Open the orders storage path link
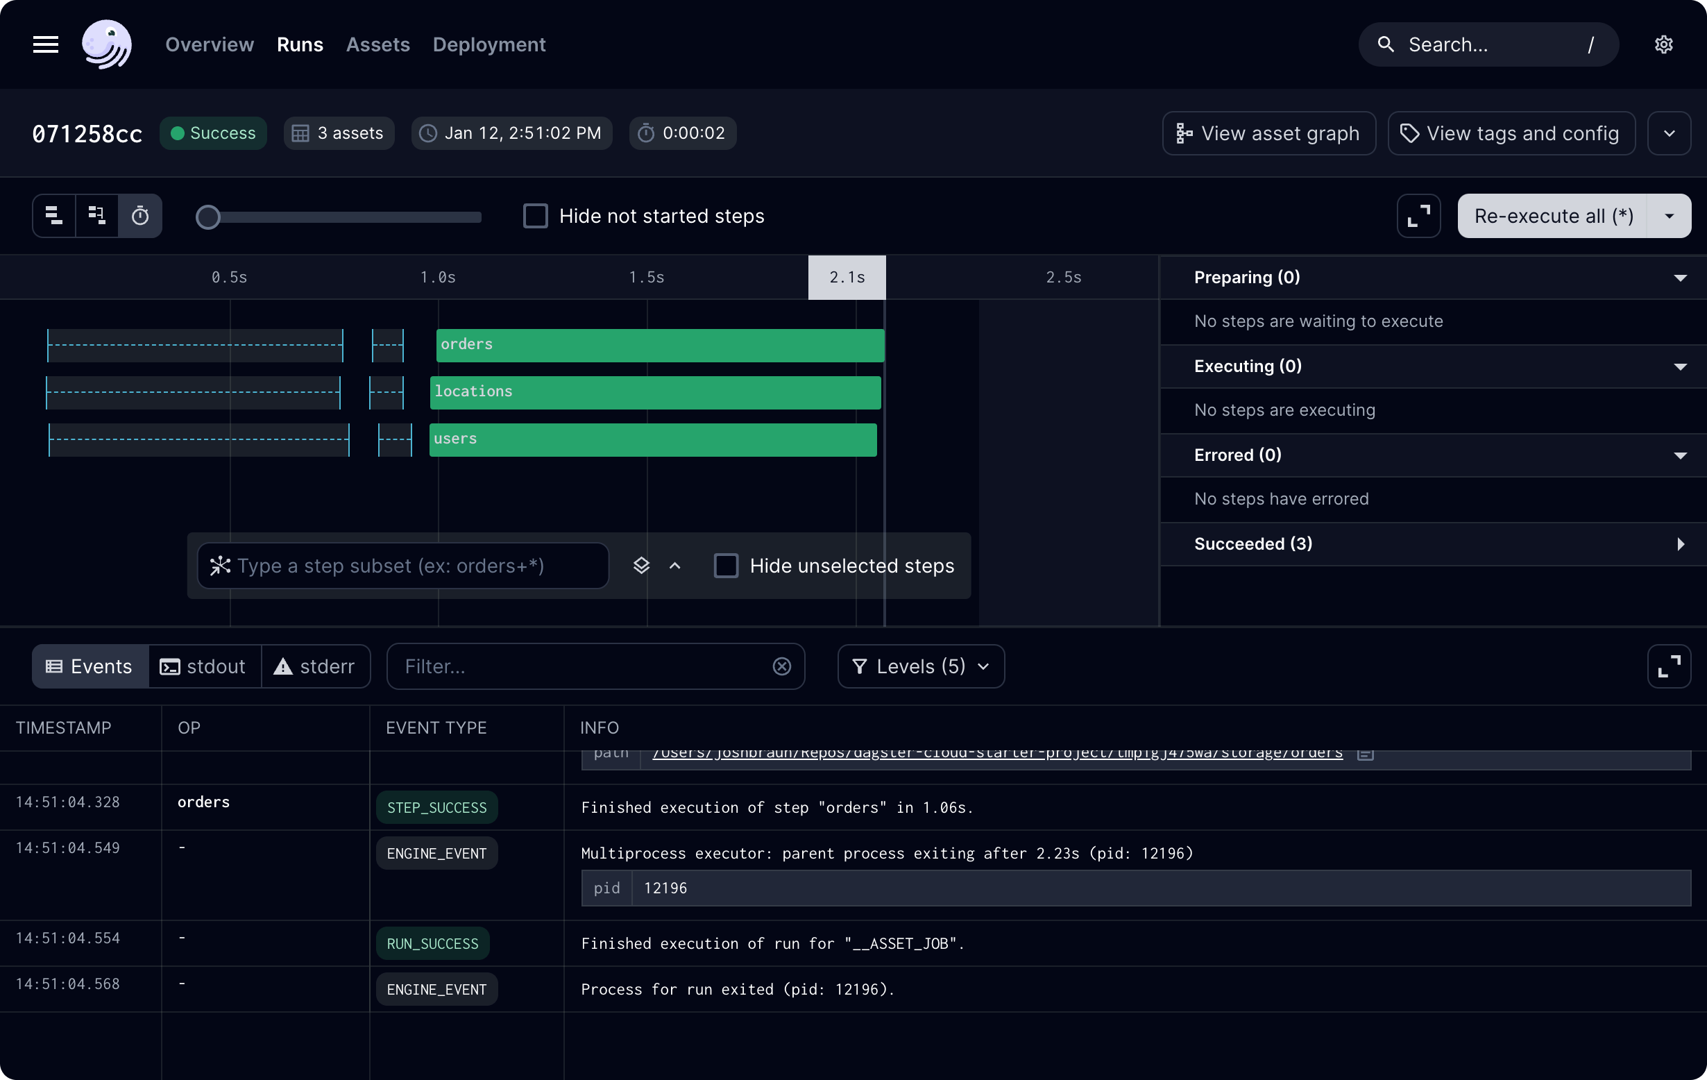 point(997,753)
